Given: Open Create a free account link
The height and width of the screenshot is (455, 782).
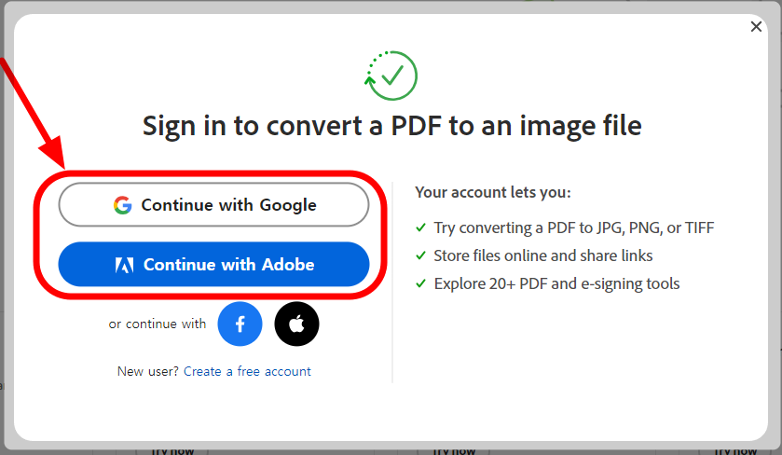Looking at the screenshot, I should coord(247,371).
